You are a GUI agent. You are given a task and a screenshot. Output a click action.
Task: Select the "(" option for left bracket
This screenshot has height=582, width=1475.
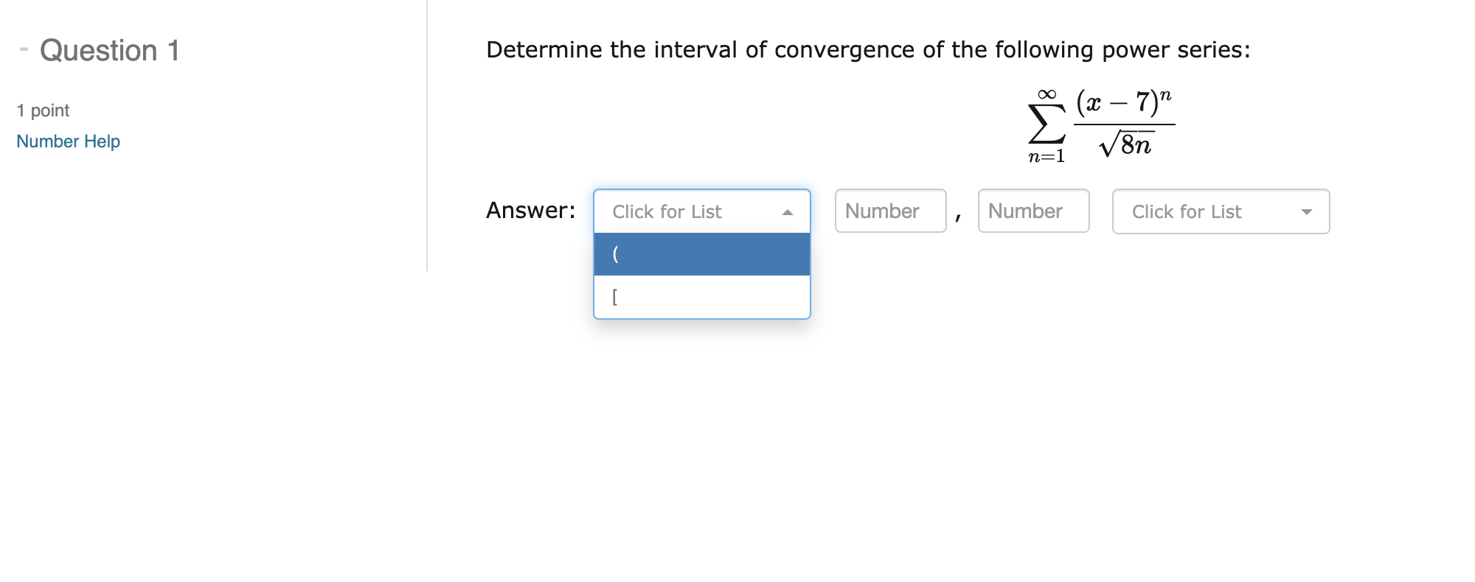pyautogui.click(x=701, y=253)
